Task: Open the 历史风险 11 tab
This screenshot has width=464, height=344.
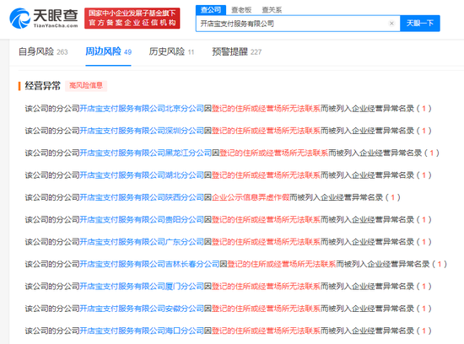Action: 171,51
